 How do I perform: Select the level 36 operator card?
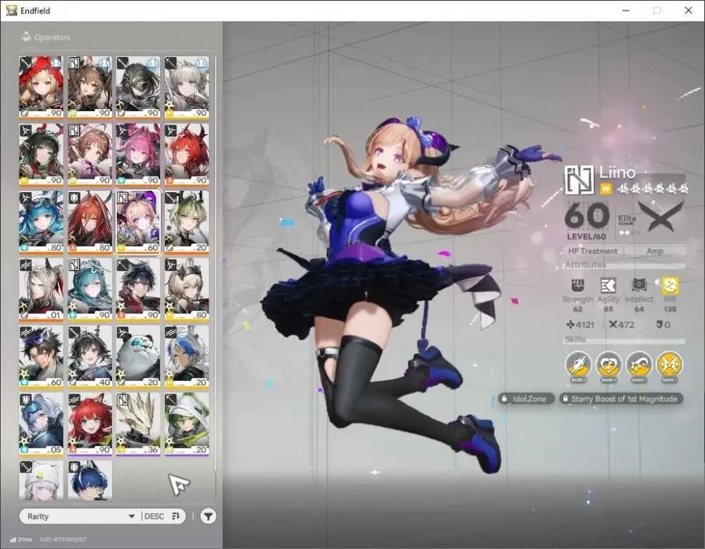point(138,424)
